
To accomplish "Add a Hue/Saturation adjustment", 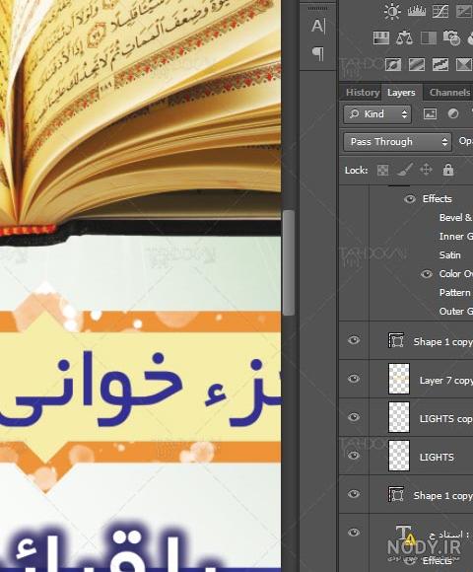I will 381,37.
